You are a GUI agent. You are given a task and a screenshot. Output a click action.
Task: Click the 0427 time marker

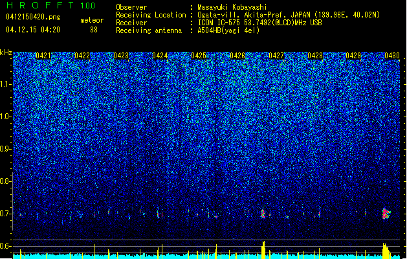coord(276,56)
